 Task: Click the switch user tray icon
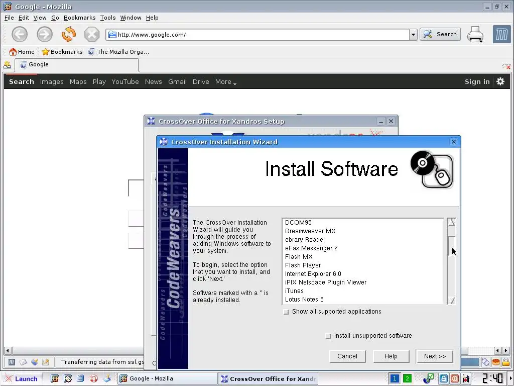point(466,379)
